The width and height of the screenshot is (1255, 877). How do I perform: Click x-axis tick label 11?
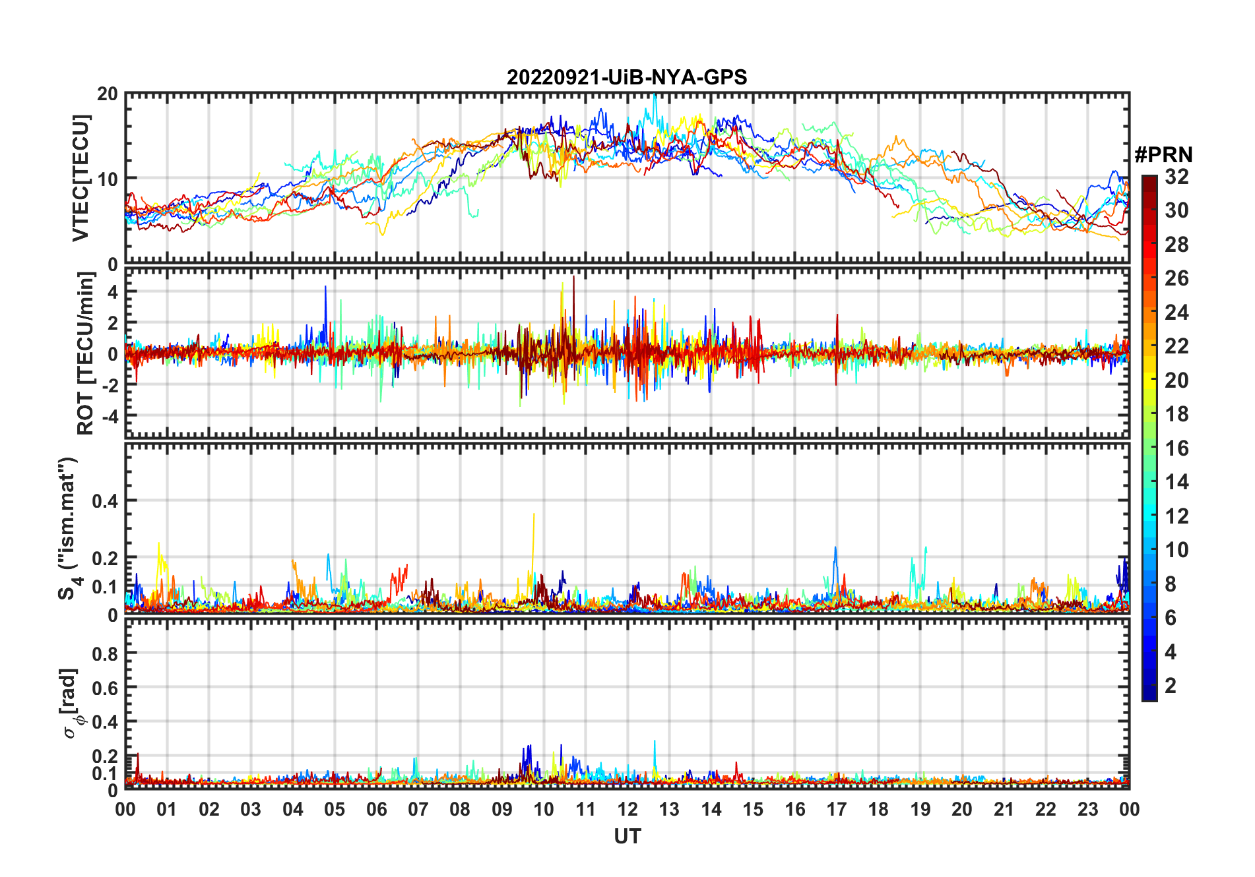tap(586, 809)
